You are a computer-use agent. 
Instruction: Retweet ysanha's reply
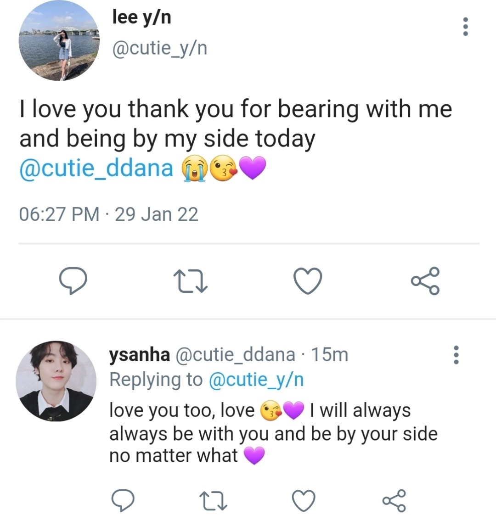pos(214,500)
